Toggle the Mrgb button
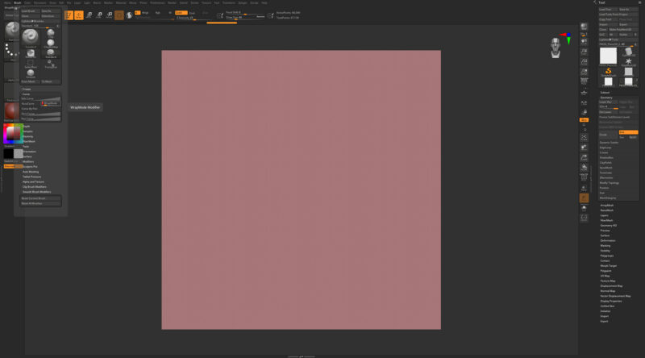This screenshot has width=645, height=358. pyautogui.click(x=144, y=13)
